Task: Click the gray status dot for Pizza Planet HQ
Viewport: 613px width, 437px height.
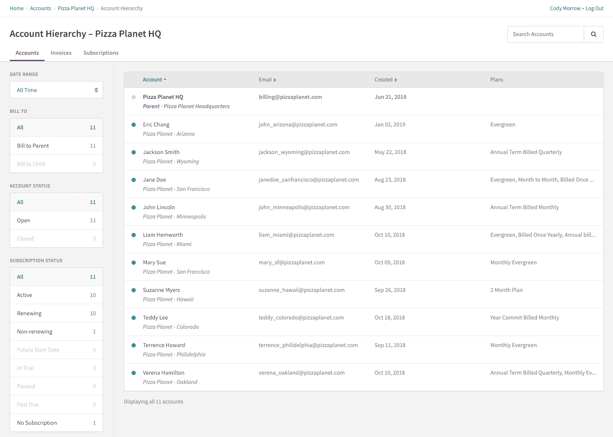Action: (133, 97)
